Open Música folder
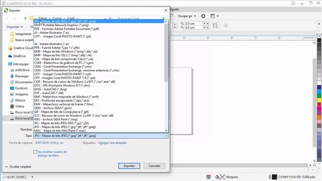 pos(18,101)
